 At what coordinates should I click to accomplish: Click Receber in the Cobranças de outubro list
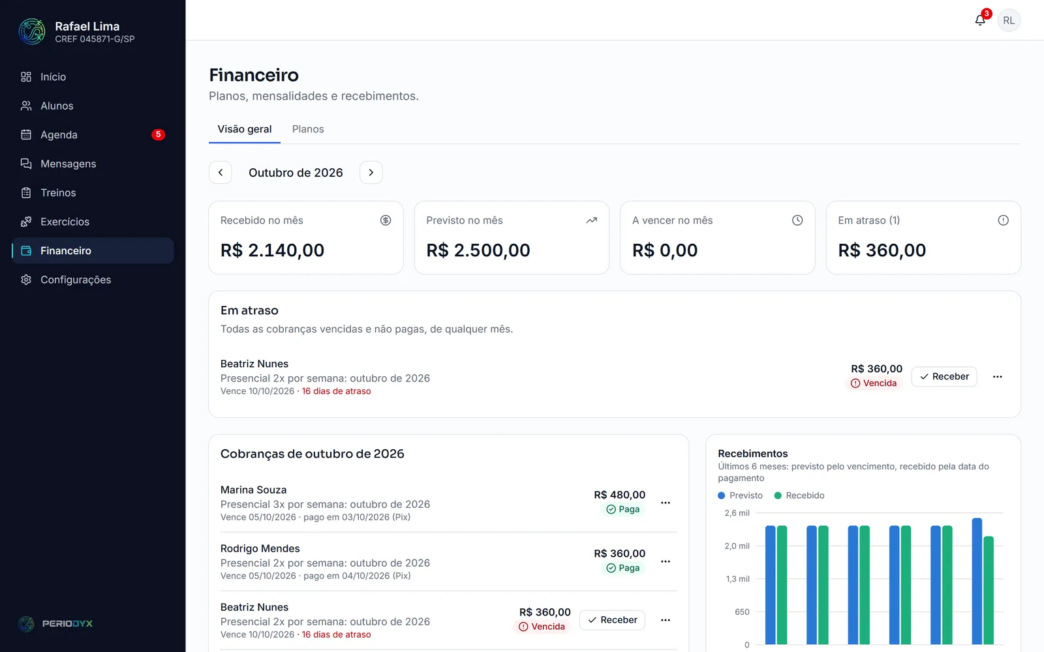(x=612, y=620)
